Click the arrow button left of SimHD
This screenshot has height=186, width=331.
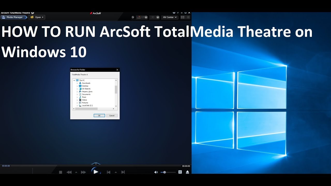point(133,17)
